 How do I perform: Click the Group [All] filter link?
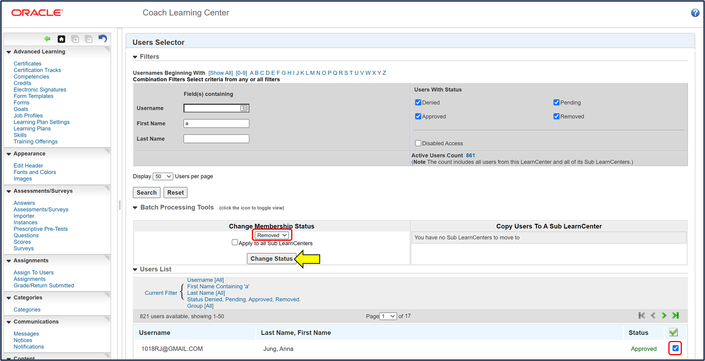(200, 306)
